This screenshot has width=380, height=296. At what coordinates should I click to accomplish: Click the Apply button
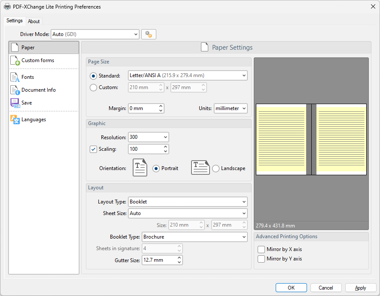pyautogui.click(x=361, y=288)
